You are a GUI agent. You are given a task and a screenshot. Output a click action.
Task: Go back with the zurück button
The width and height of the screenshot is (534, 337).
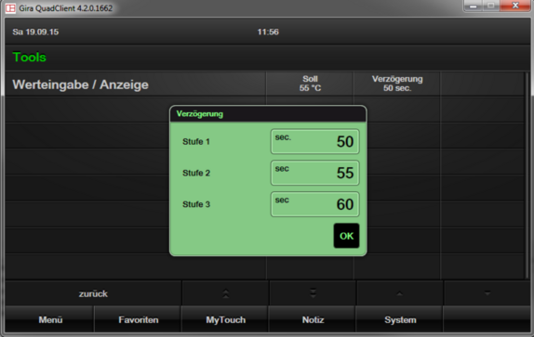pyautogui.click(x=93, y=293)
